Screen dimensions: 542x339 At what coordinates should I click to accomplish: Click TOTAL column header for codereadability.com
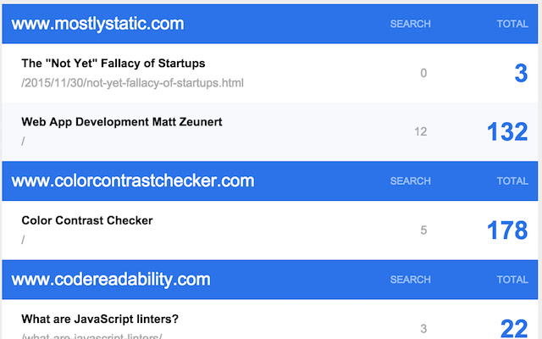pos(512,279)
